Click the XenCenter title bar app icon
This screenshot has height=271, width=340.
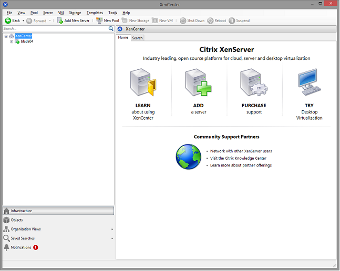[5, 4]
